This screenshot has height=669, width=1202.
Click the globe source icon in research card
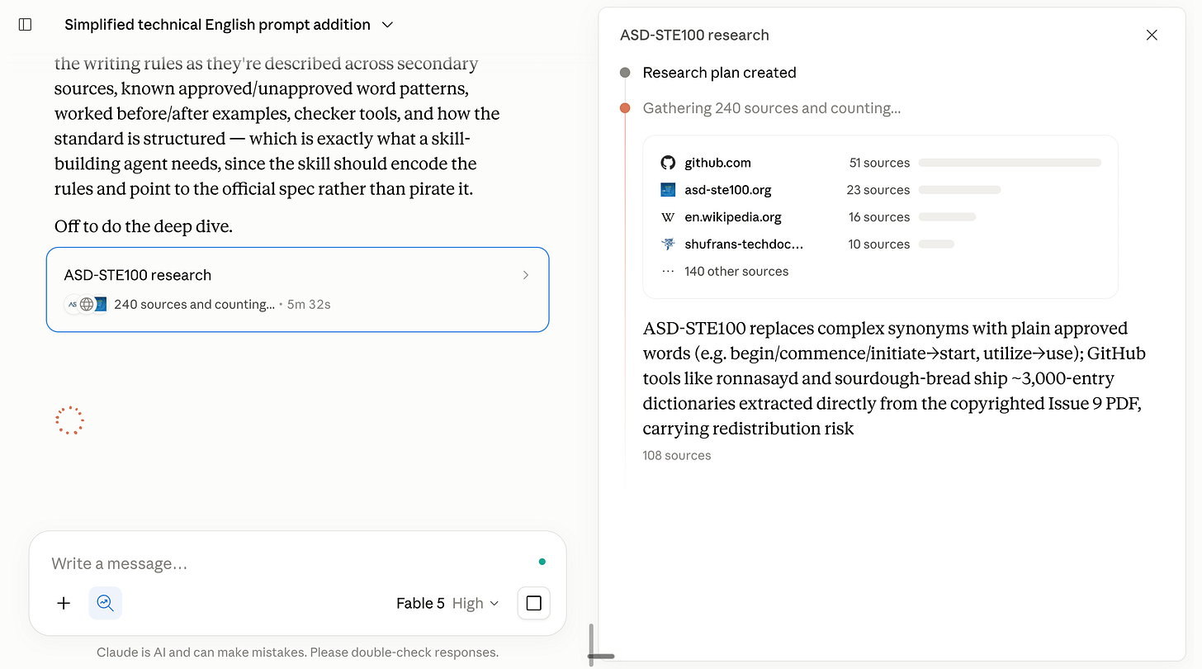(x=87, y=304)
